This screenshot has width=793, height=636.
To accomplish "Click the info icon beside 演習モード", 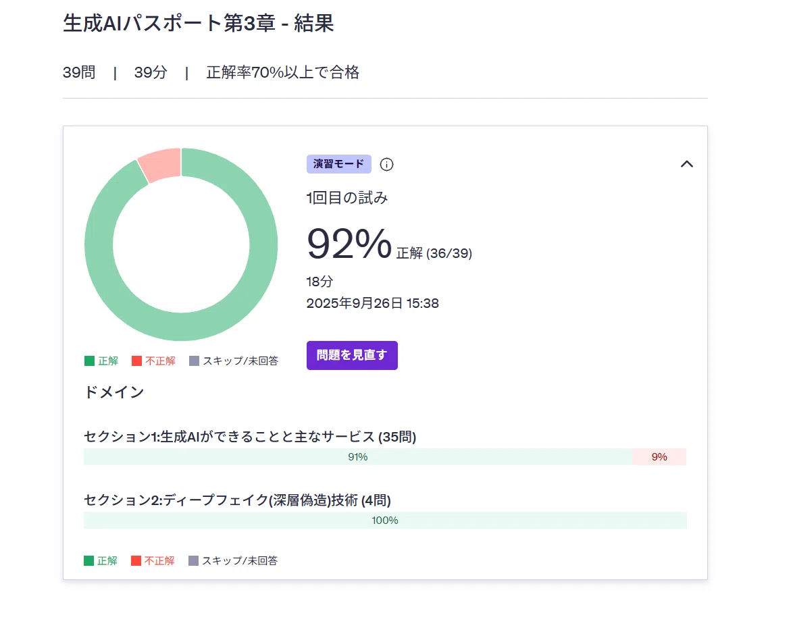I will pyautogui.click(x=386, y=164).
